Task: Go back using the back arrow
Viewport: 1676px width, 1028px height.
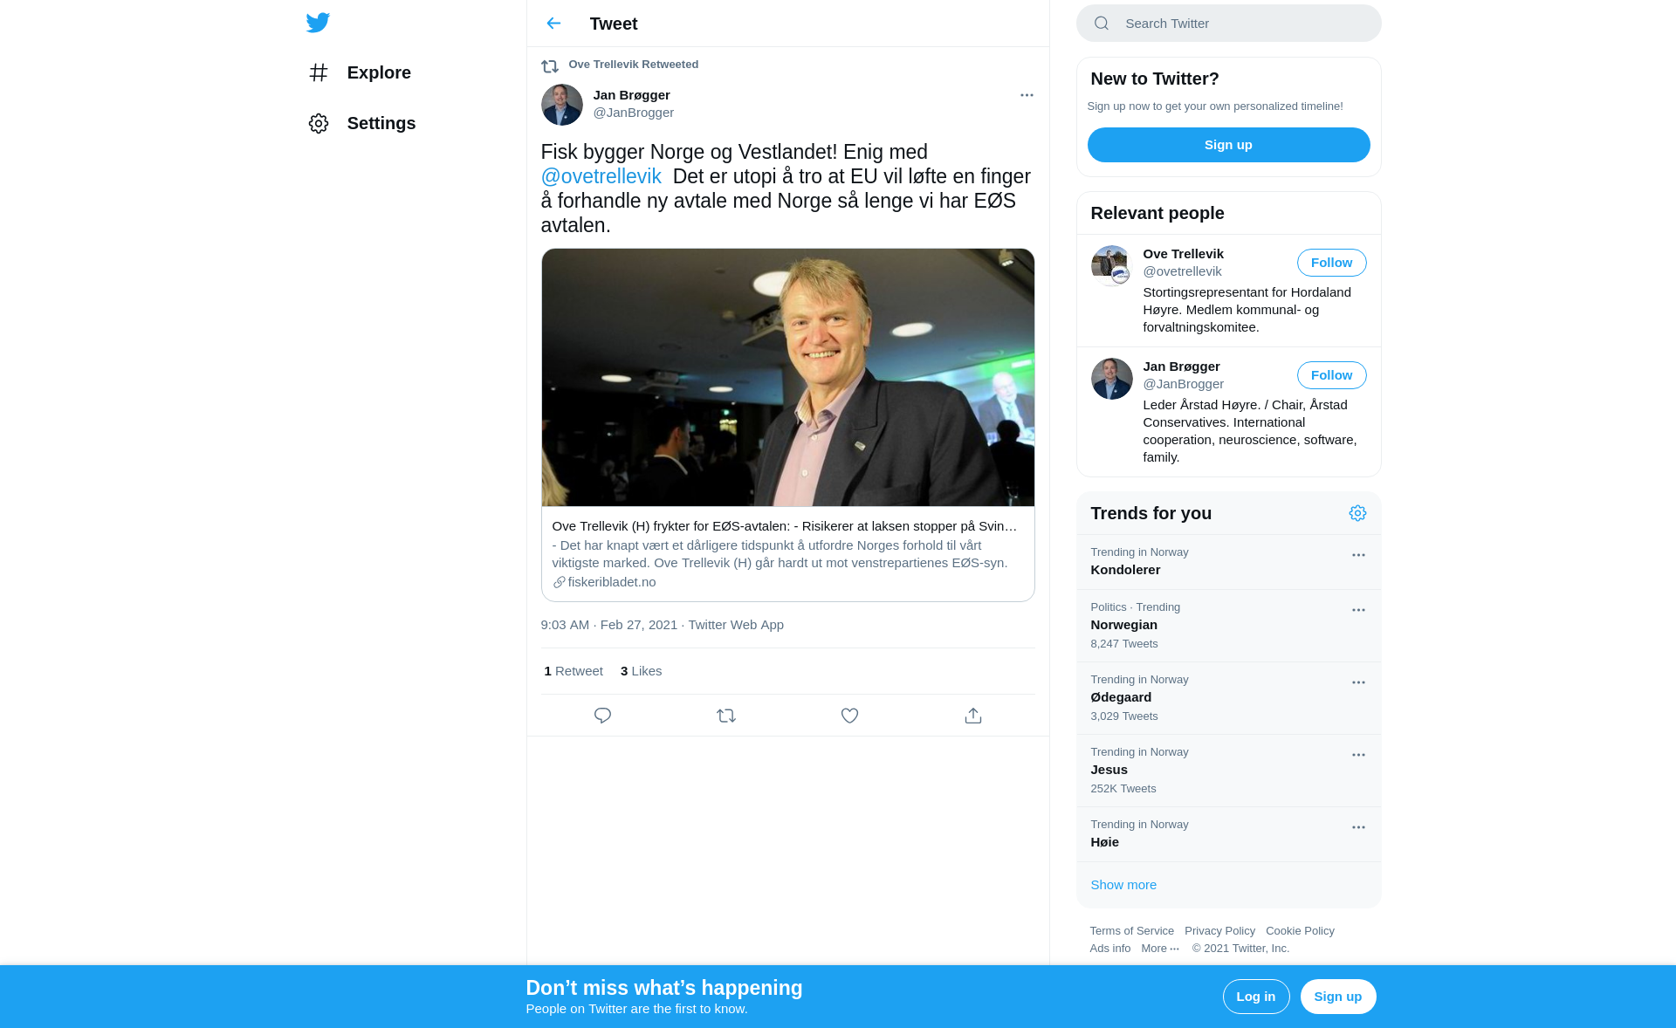Action: click(553, 24)
